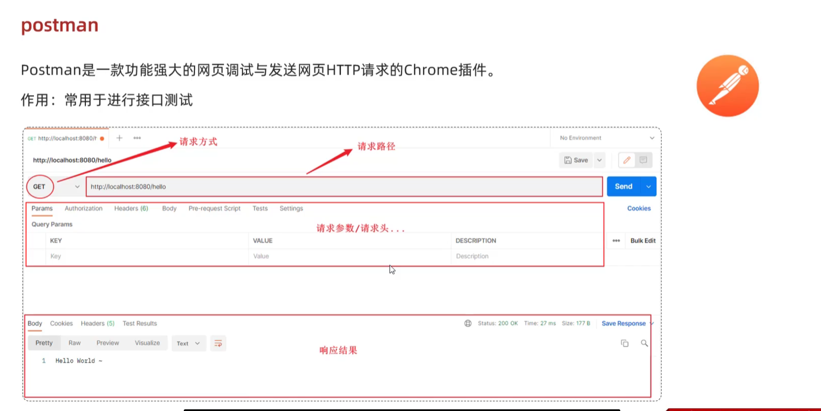Screen dimensions: 821x411
Task: Click the Query Params label
Action: coord(52,224)
